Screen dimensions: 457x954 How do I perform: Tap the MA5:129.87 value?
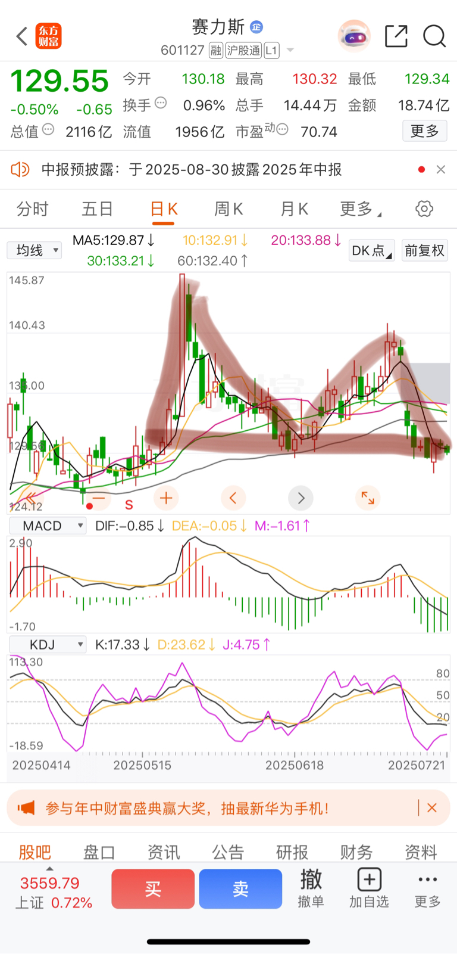[x=114, y=240]
